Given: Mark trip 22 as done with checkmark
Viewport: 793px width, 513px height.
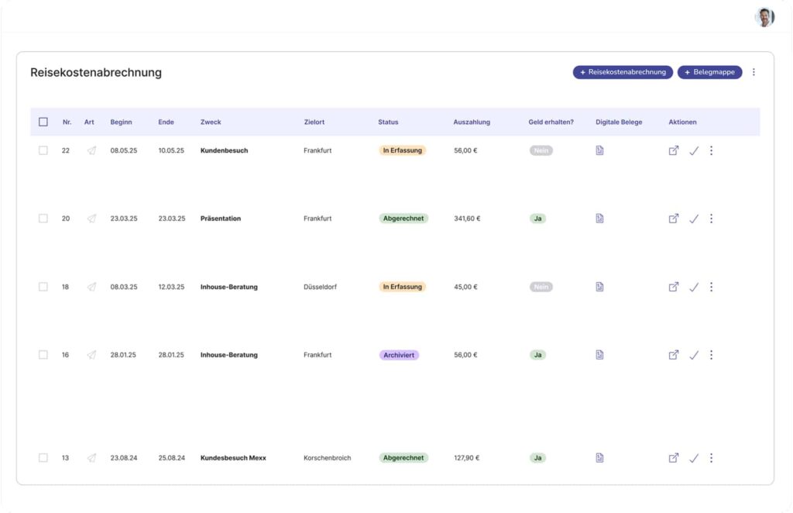Looking at the screenshot, I should 694,150.
